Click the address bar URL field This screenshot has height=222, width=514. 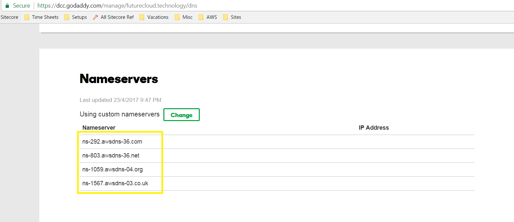coord(257,6)
